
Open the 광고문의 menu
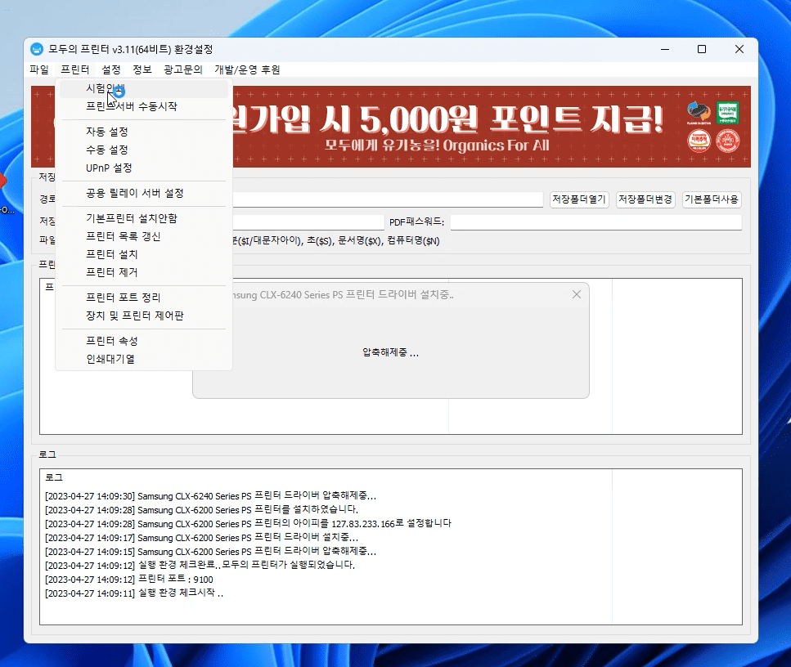[x=183, y=69]
